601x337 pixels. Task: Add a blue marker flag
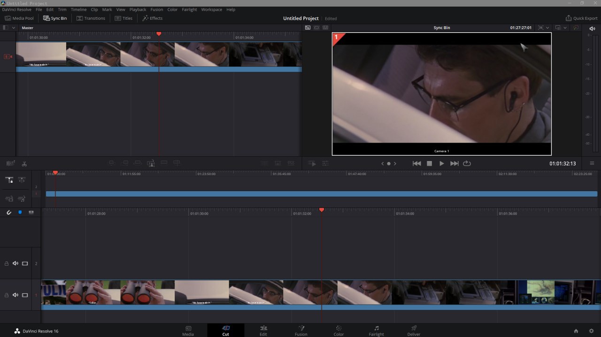[x=20, y=213]
